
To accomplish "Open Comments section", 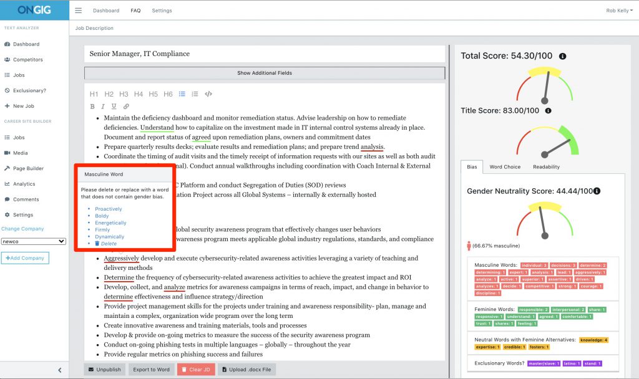I will coord(22,199).
